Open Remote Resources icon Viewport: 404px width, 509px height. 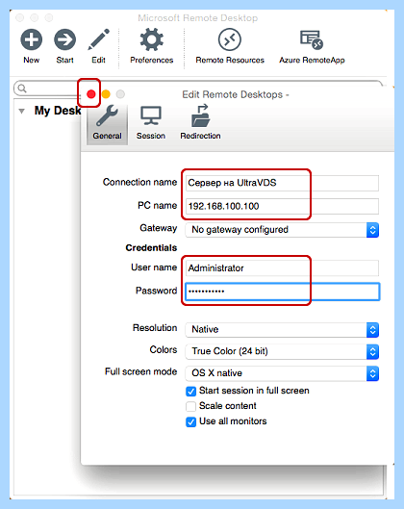[230, 39]
